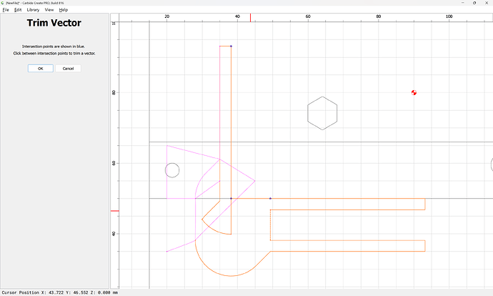Close the Carbide Create window
This screenshot has height=296, width=493.
coord(487,3)
